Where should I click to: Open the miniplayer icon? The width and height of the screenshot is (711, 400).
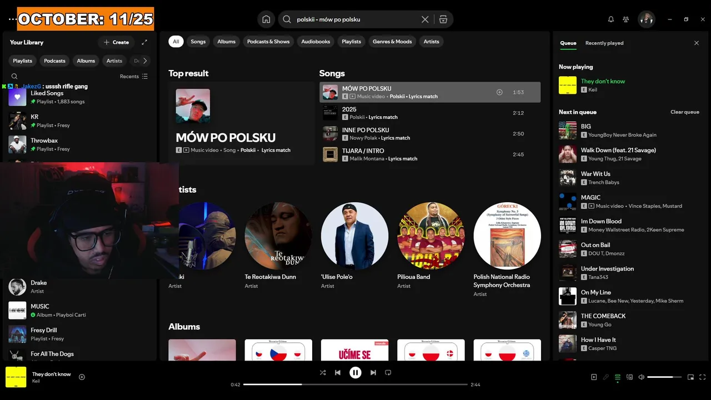click(691, 377)
